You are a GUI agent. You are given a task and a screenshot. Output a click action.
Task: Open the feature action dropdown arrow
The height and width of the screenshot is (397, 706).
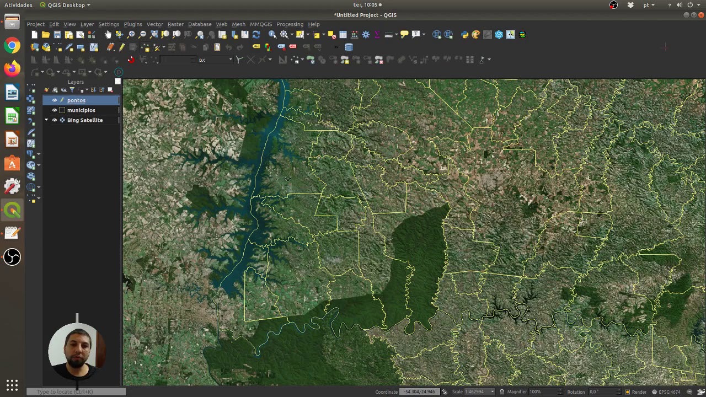[x=292, y=34]
